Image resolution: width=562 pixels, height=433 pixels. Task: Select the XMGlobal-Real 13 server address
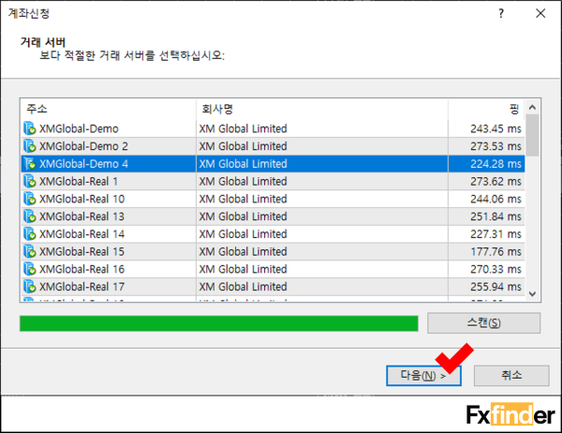pyautogui.click(x=81, y=216)
